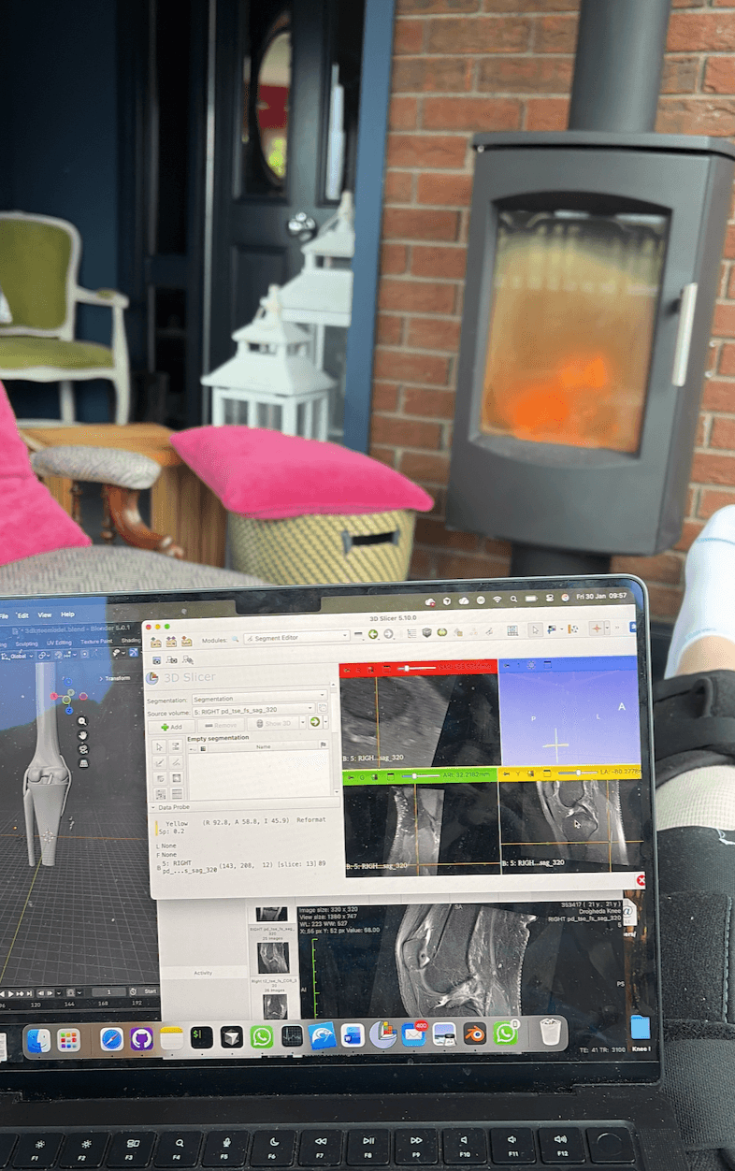Adjust the red slice view offset slider

point(417,668)
